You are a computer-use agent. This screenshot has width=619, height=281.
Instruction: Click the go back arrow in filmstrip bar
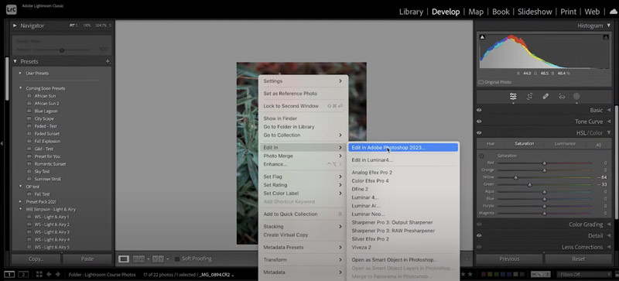click(x=49, y=274)
